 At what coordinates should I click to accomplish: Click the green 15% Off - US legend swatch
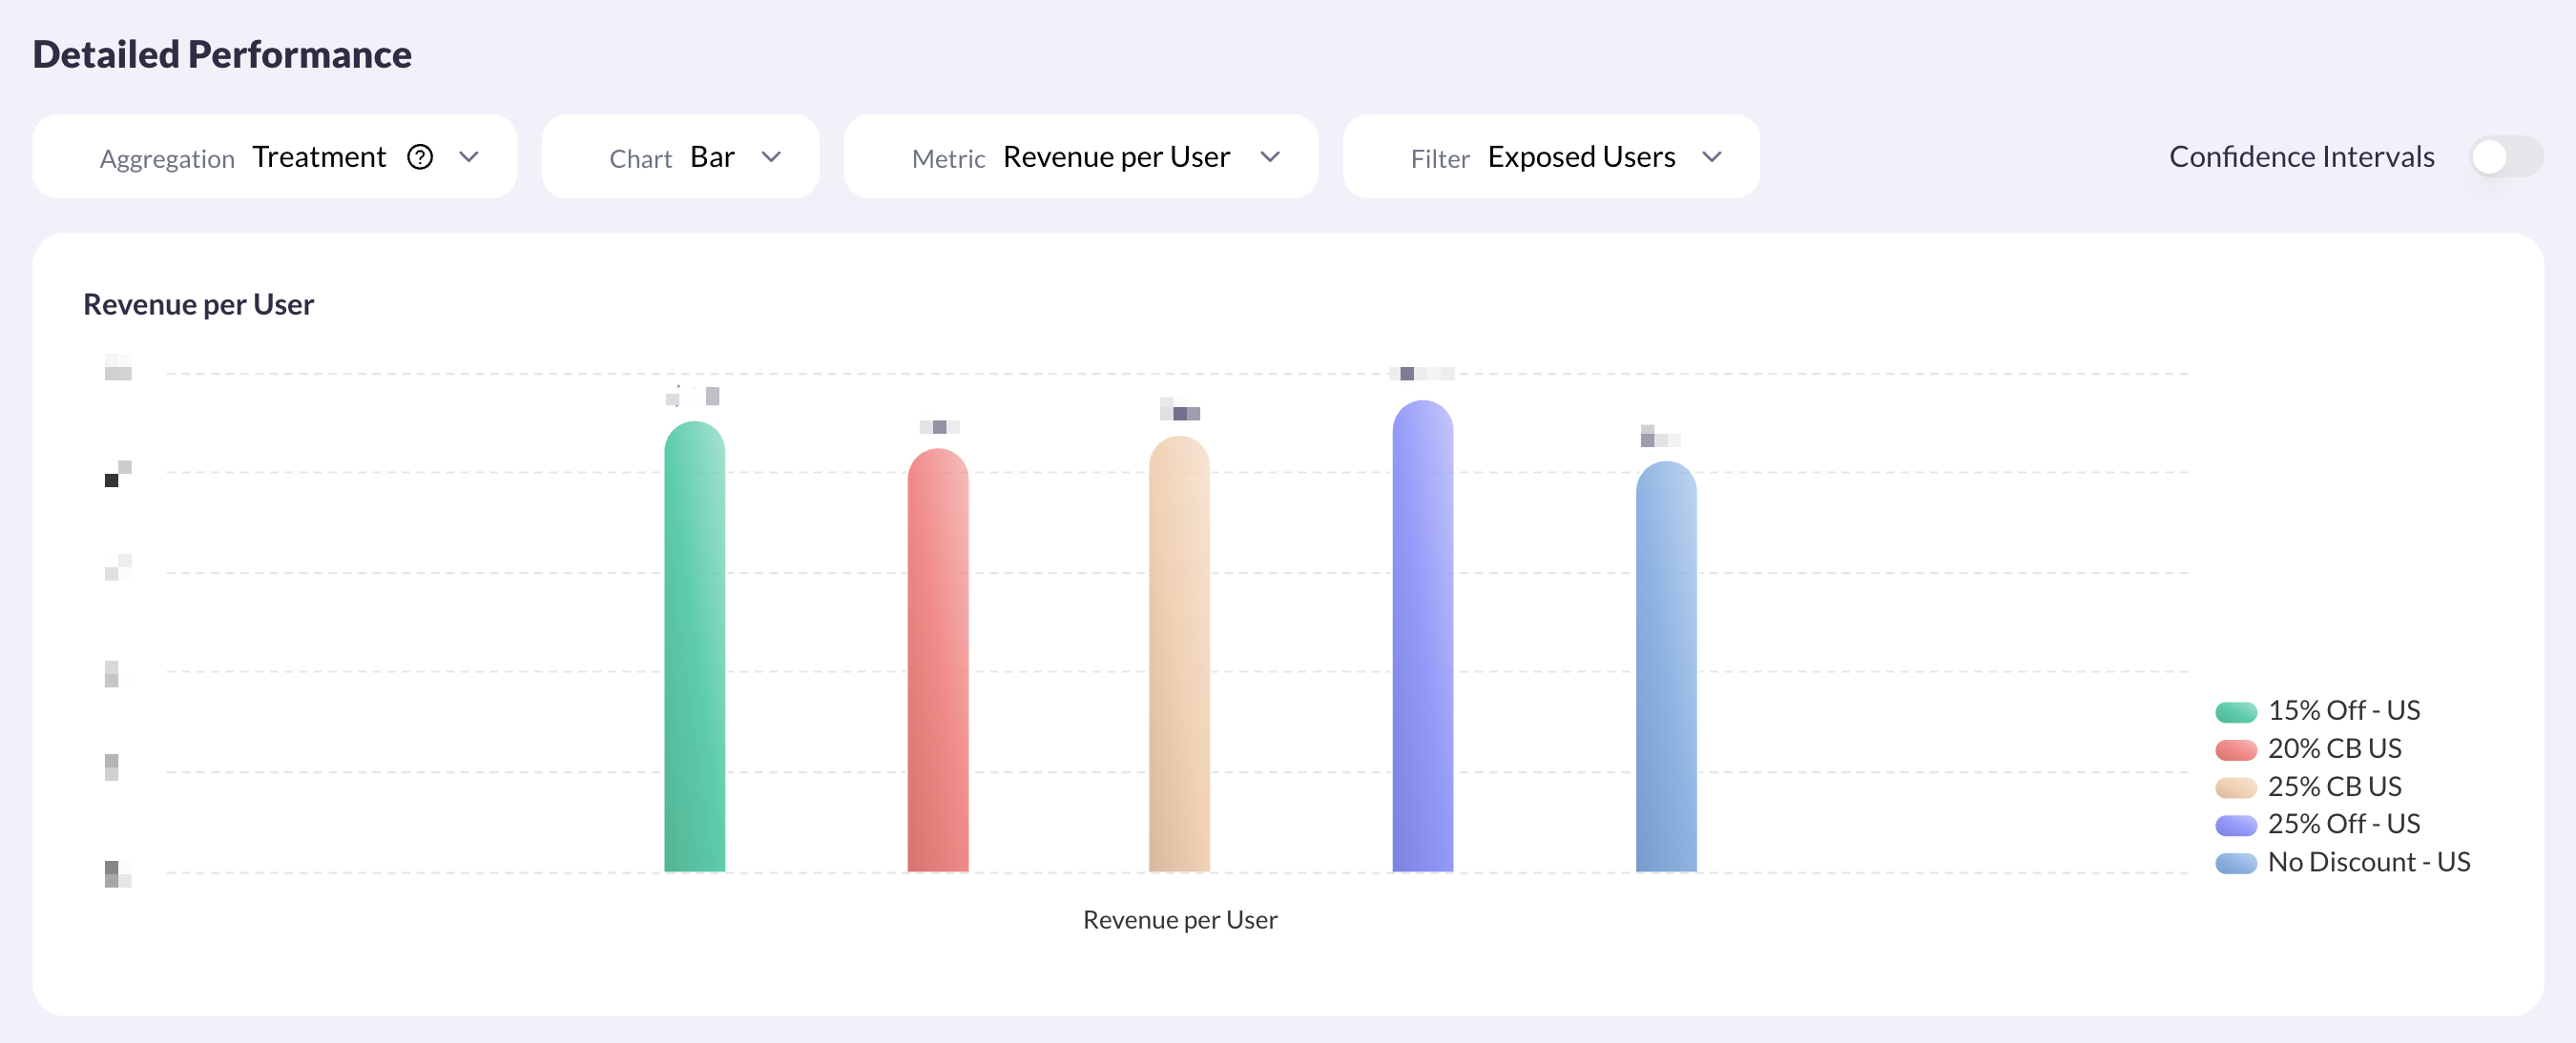pos(2235,711)
